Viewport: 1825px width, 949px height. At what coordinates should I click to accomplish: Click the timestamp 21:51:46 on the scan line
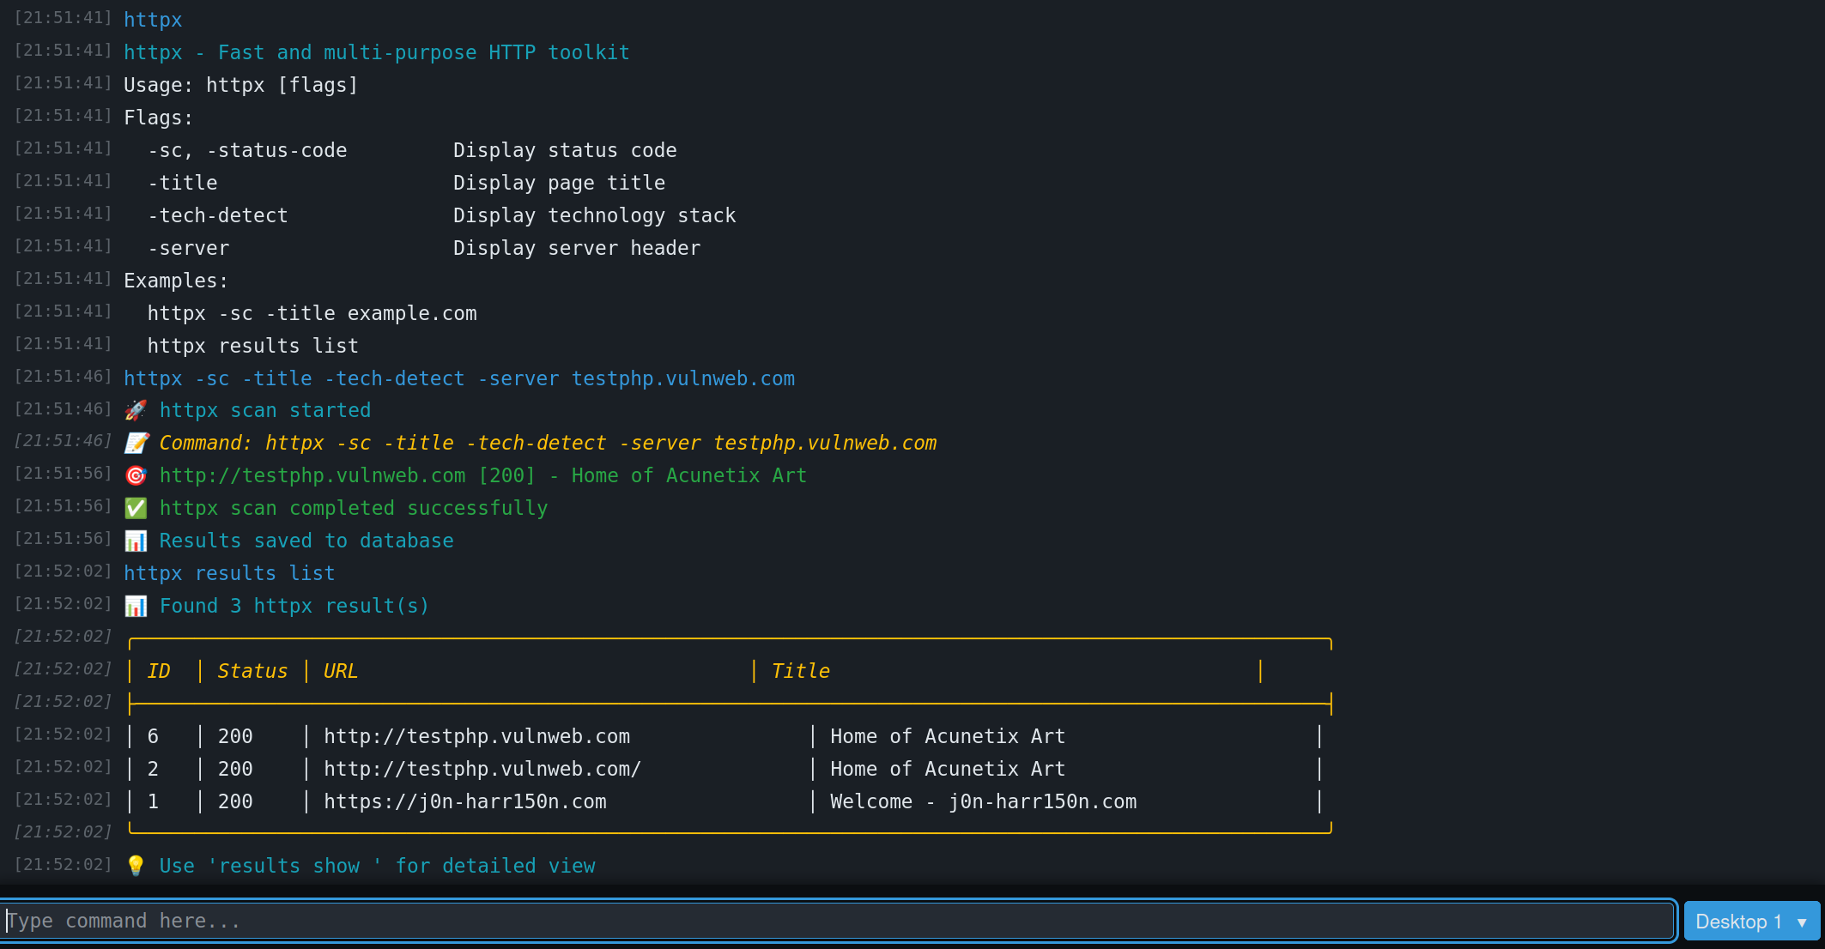(63, 378)
